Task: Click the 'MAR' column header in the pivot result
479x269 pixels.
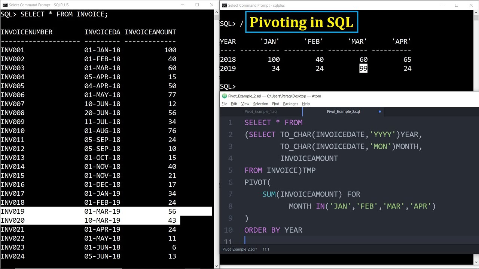Action: pyautogui.click(x=357, y=41)
